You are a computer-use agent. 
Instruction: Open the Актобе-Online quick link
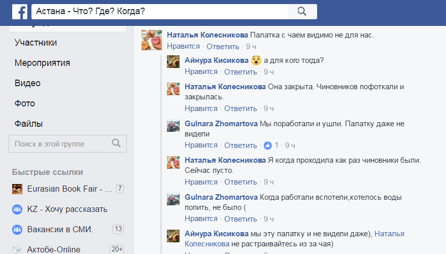coord(54,249)
